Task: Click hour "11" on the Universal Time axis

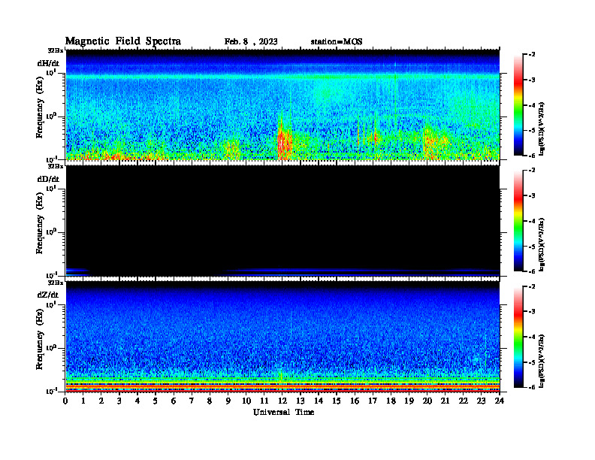Action: tap(264, 401)
